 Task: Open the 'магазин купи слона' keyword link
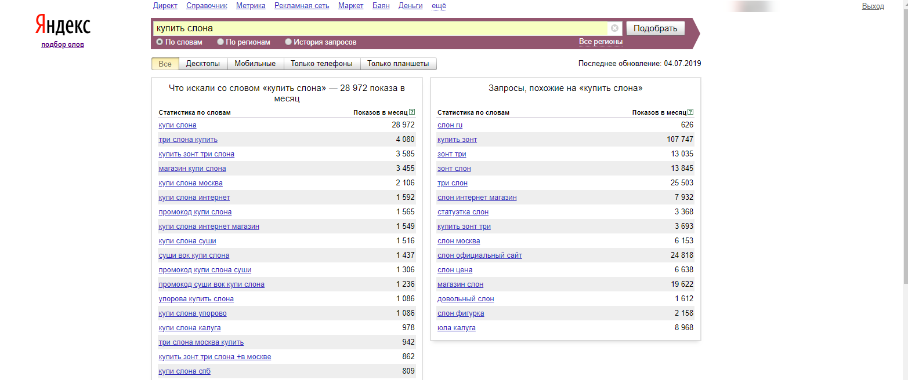[193, 169]
